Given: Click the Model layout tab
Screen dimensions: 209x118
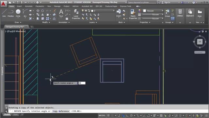Looking at the screenshot, I should point(7,114).
